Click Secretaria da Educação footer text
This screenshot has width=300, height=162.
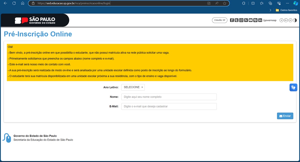[x=43, y=140]
